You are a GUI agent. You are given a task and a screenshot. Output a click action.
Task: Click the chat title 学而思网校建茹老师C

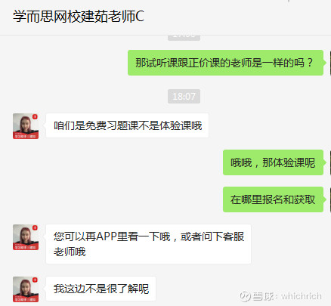tap(79, 17)
